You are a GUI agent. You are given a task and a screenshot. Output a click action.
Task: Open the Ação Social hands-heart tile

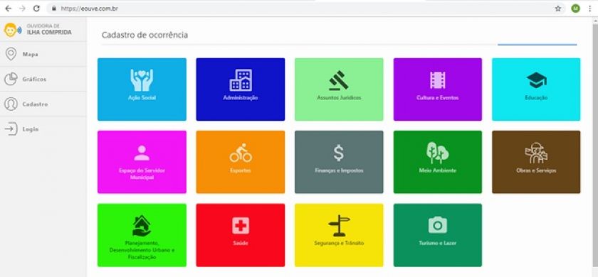(142, 89)
